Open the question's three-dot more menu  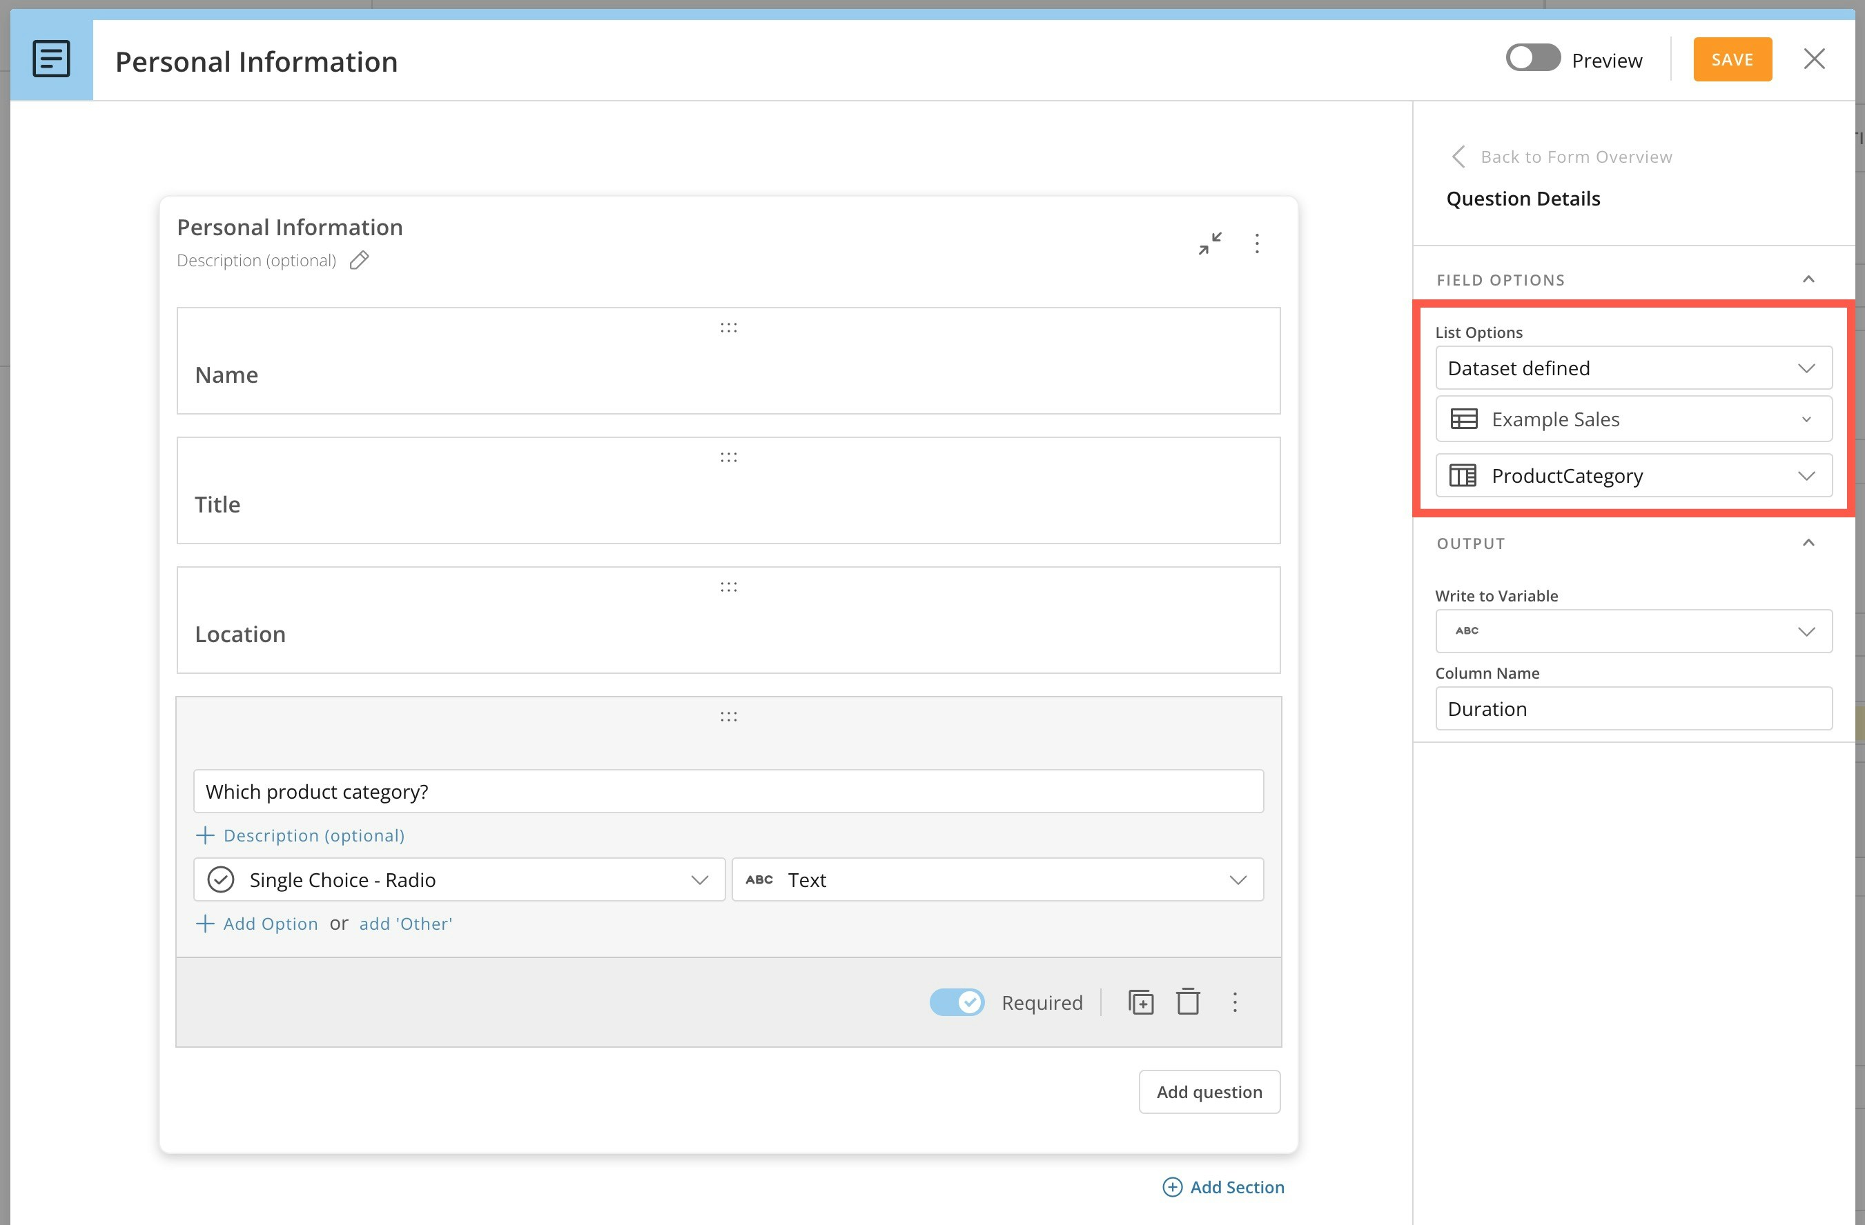click(x=1235, y=1002)
